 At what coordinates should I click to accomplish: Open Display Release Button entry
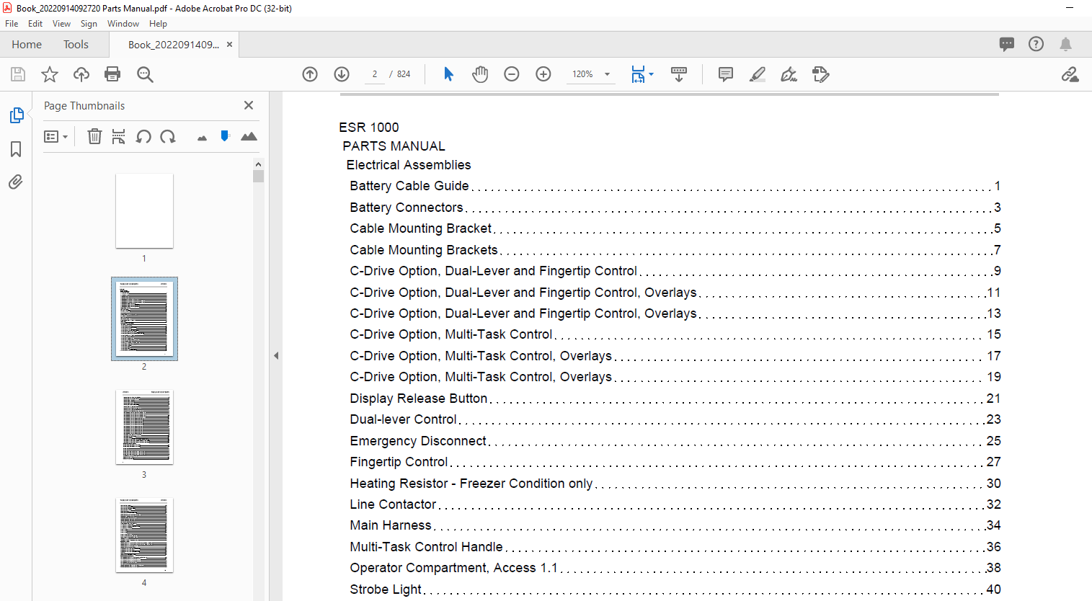(675, 399)
